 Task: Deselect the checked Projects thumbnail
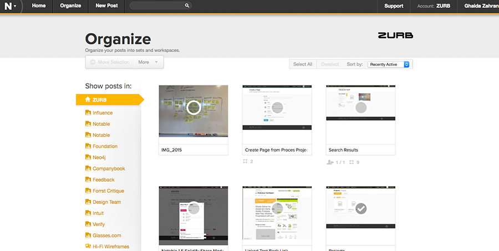tap(361, 208)
